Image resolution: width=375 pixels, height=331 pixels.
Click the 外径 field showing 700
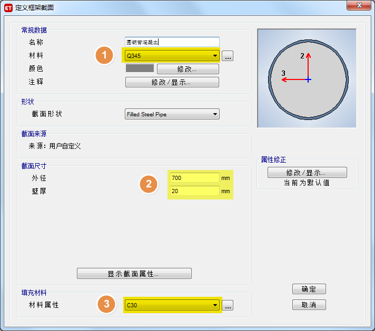pos(194,178)
